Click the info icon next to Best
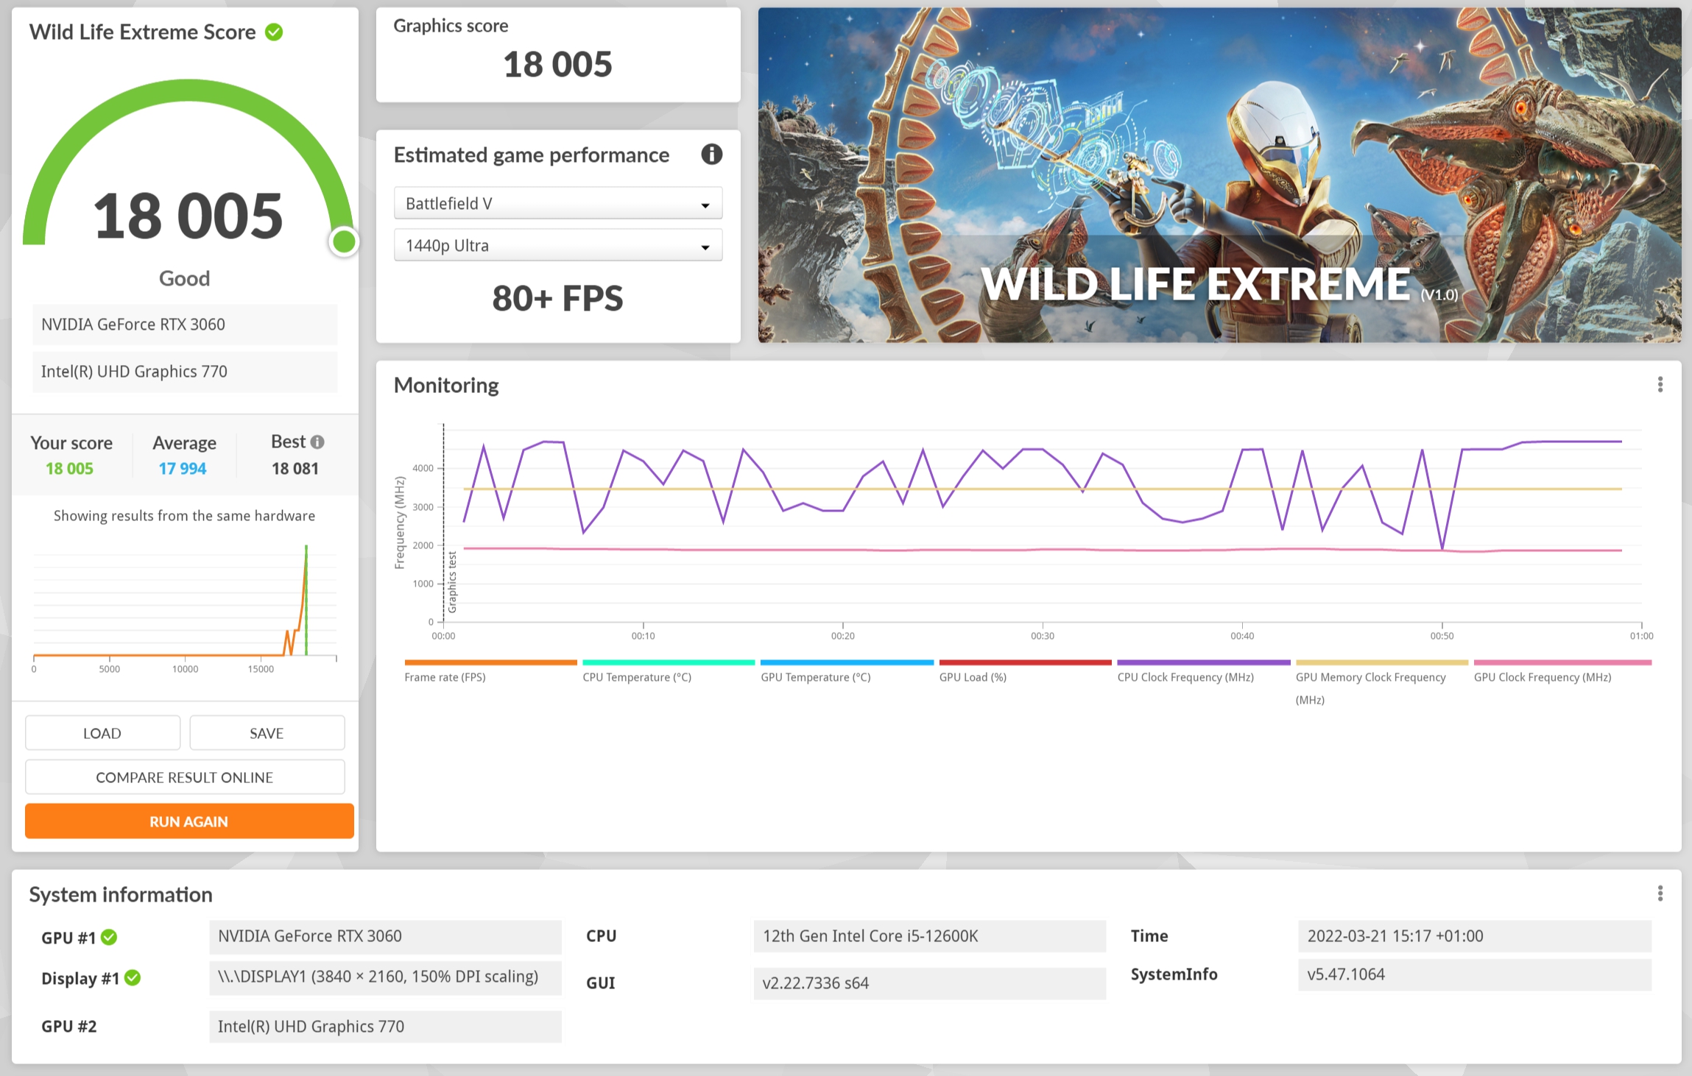This screenshot has height=1076, width=1692. pos(317,442)
